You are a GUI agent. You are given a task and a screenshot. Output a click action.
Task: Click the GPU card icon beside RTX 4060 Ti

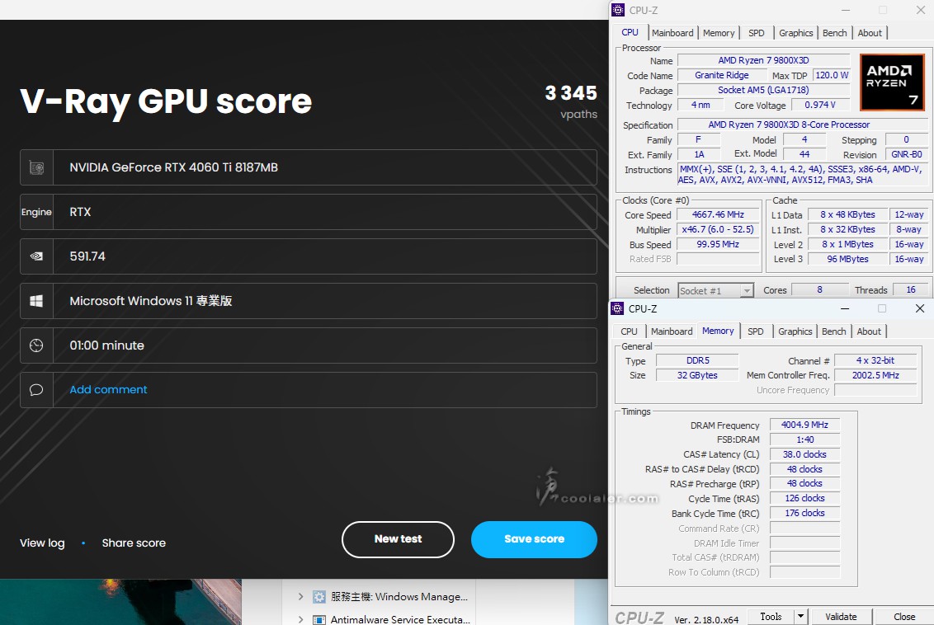point(36,167)
